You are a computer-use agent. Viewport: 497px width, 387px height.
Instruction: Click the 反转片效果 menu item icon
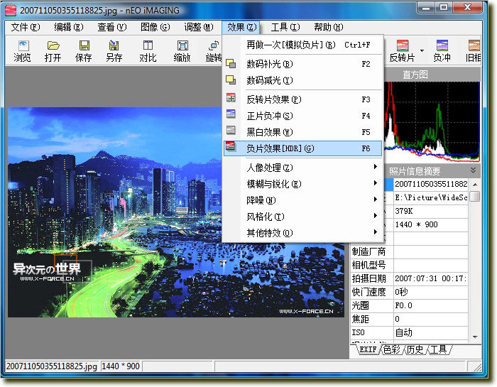click(231, 98)
